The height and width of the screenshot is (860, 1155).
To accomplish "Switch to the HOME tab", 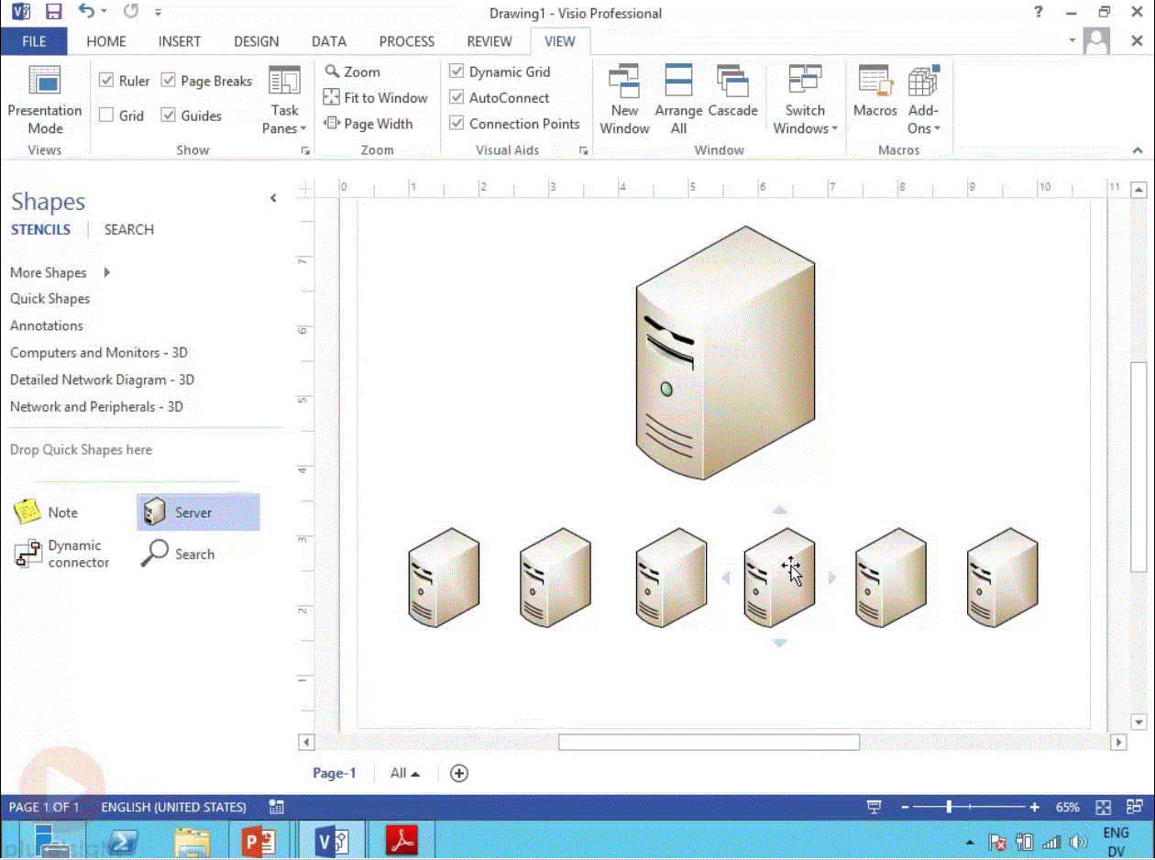I will coord(105,41).
